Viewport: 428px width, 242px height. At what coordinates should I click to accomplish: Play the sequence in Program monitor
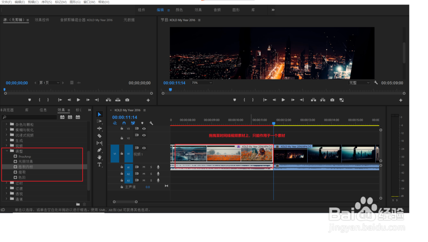[283, 100]
